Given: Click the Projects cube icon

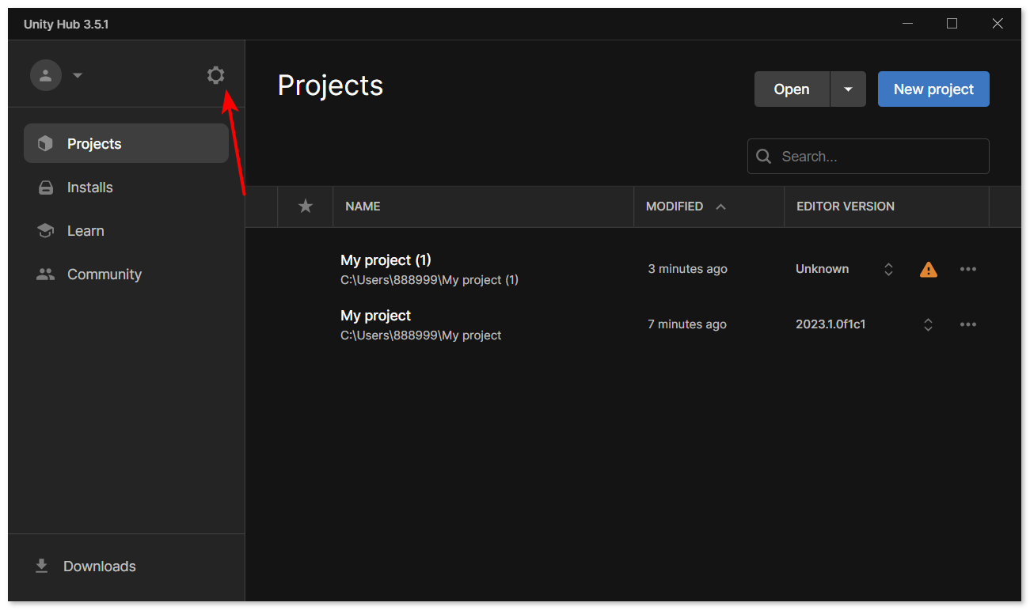Looking at the screenshot, I should click(x=46, y=143).
